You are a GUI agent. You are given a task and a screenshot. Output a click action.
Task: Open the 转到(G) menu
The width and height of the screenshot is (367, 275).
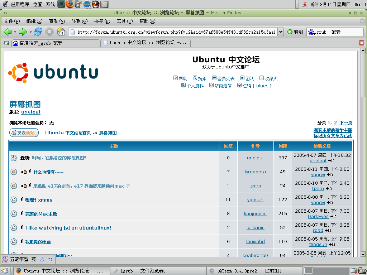pyautogui.click(x=80, y=21)
